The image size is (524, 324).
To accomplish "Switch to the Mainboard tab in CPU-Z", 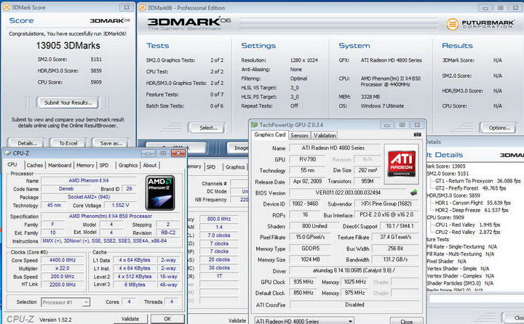I will (x=60, y=165).
